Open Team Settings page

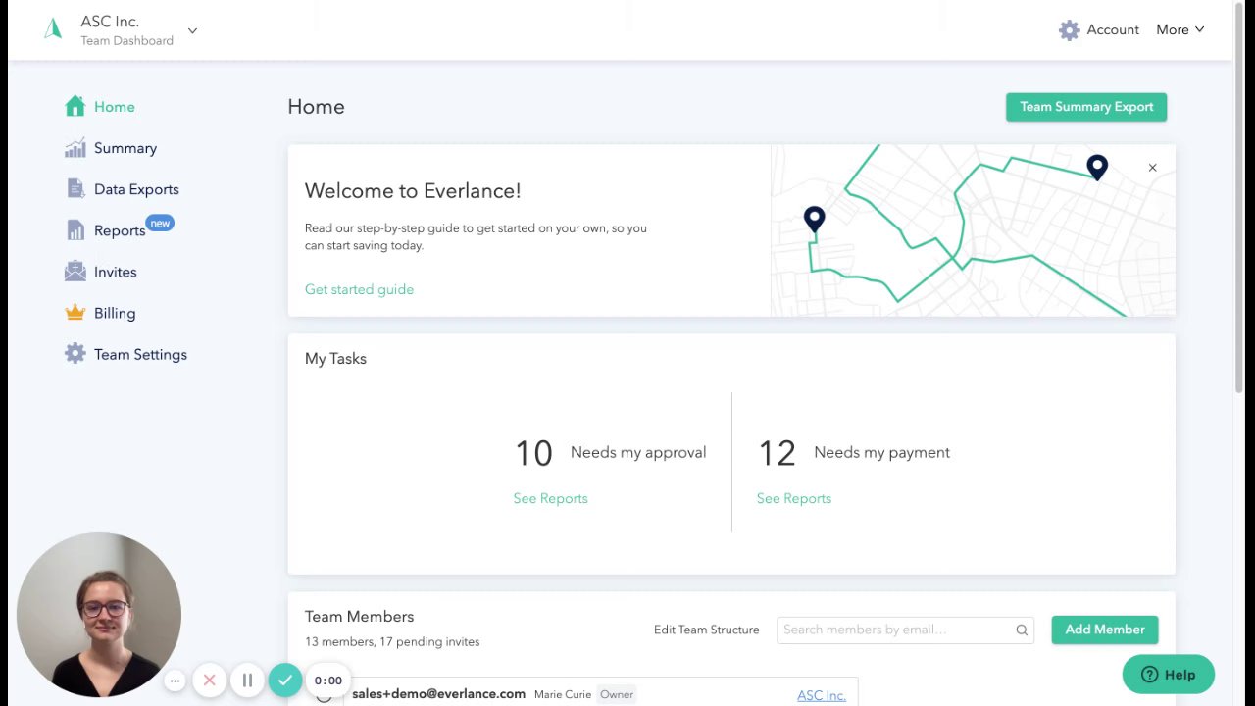click(140, 354)
